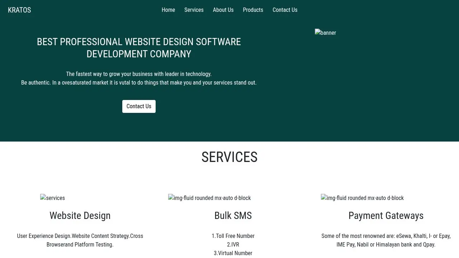The image size is (459, 258).
Task: Select the KRATOS brand logo
Action: pyautogui.click(x=19, y=10)
